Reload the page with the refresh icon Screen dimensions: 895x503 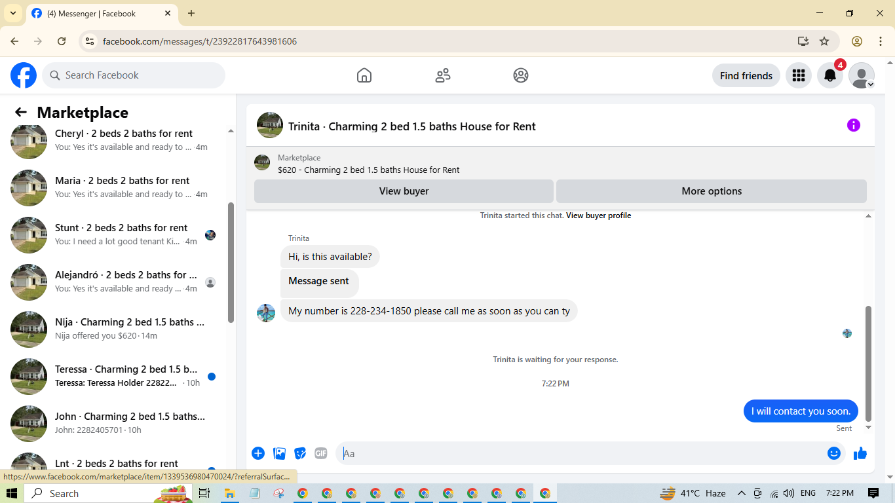[x=62, y=41]
